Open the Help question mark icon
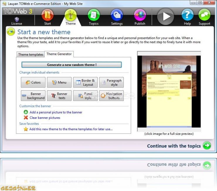Viewport: 217px width, 191px height. [187, 15]
